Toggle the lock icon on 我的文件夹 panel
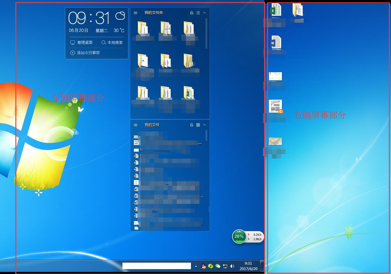 point(192,13)
